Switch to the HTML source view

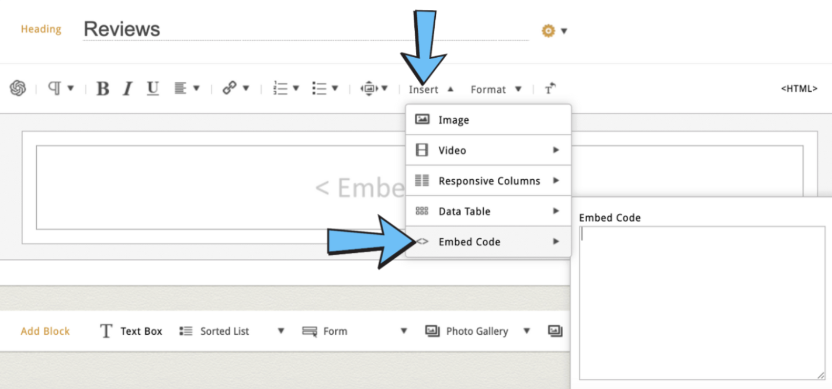(x=799, y=89)
